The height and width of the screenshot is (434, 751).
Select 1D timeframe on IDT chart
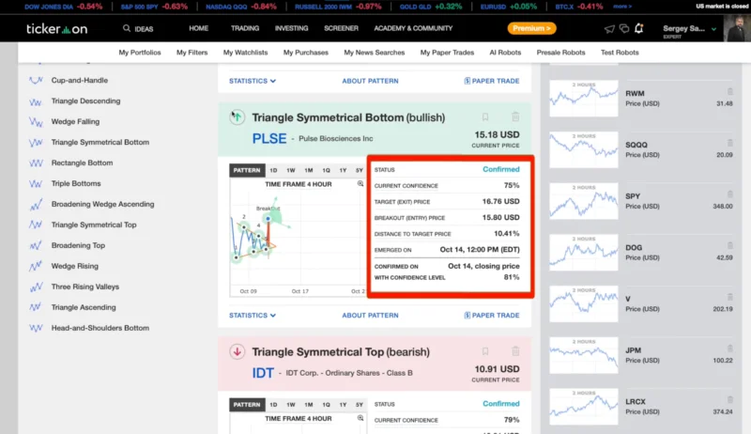(x=273, y=404)
